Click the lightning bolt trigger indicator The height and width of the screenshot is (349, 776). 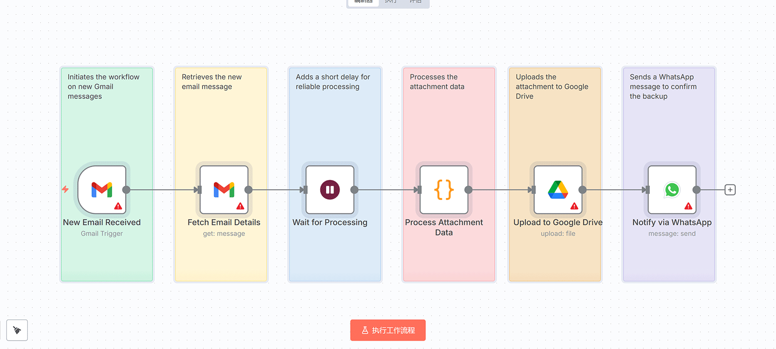point(65,189)
